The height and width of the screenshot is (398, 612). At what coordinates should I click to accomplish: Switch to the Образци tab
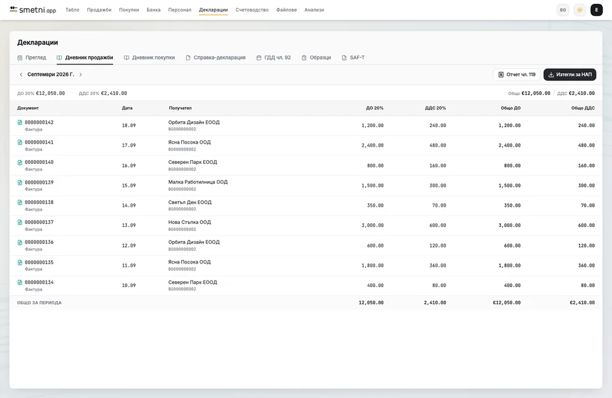316,57
